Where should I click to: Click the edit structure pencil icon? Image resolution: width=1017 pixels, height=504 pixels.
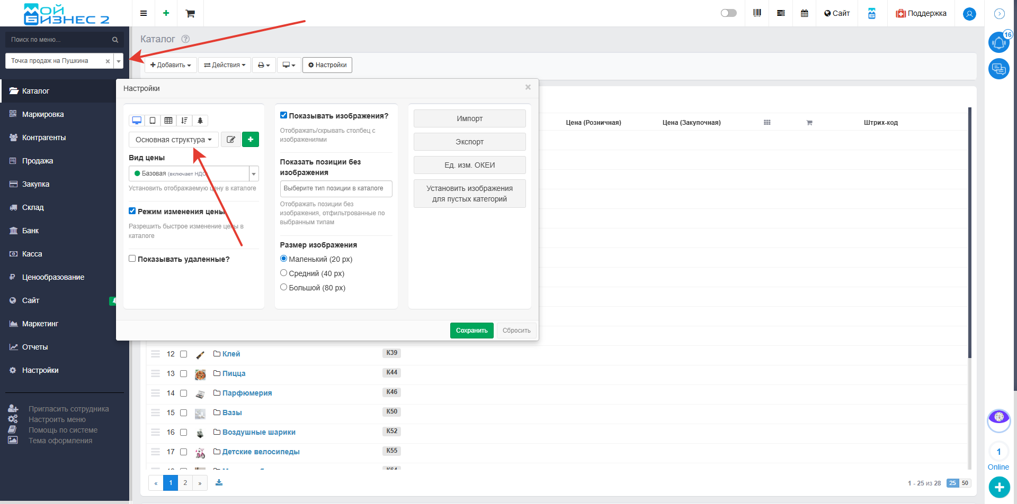pos(230,140)
